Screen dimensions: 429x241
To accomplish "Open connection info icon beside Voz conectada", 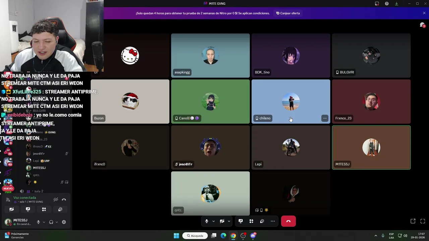I will [8, 199].
